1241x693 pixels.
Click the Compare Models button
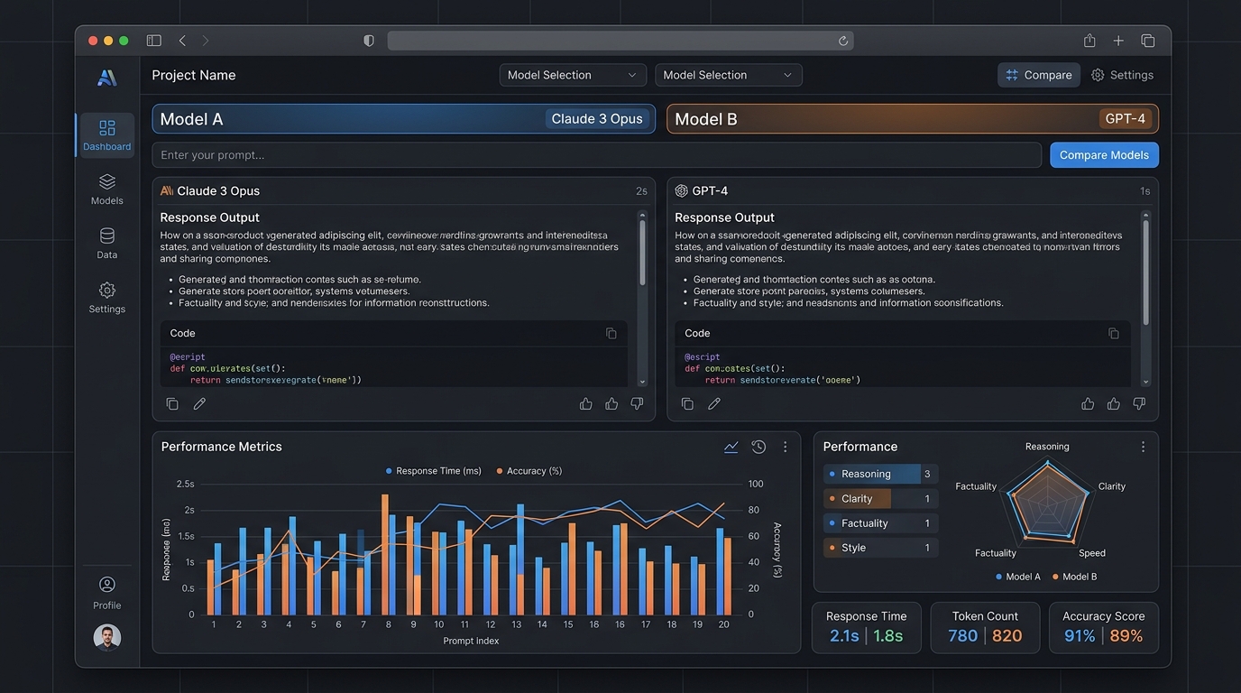click(1104, 155)
